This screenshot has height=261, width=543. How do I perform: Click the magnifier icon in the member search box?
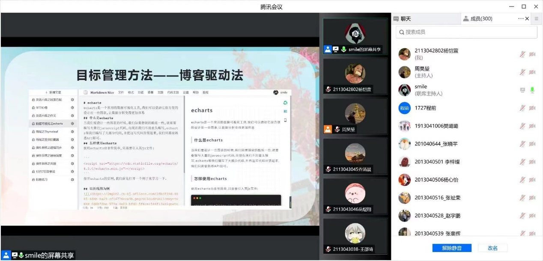pyautogui.click(x=401, y=32)
